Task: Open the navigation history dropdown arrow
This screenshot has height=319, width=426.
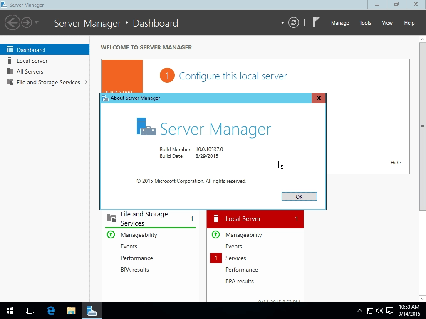Action: click(37, 22)
